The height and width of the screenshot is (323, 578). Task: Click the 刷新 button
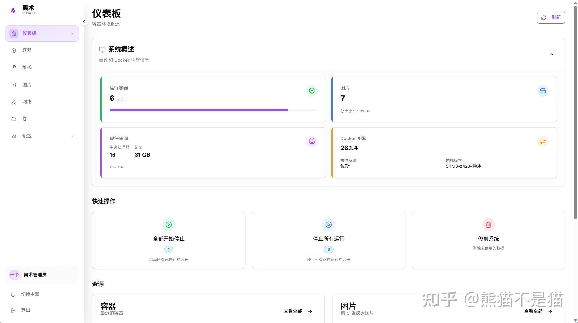tap(551, 17)
